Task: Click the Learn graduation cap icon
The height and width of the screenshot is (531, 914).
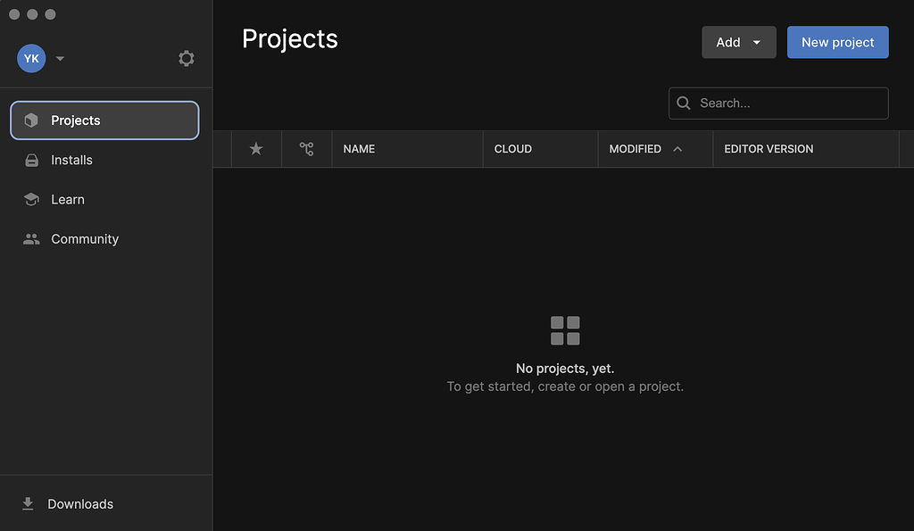Action: pos(31,200)
